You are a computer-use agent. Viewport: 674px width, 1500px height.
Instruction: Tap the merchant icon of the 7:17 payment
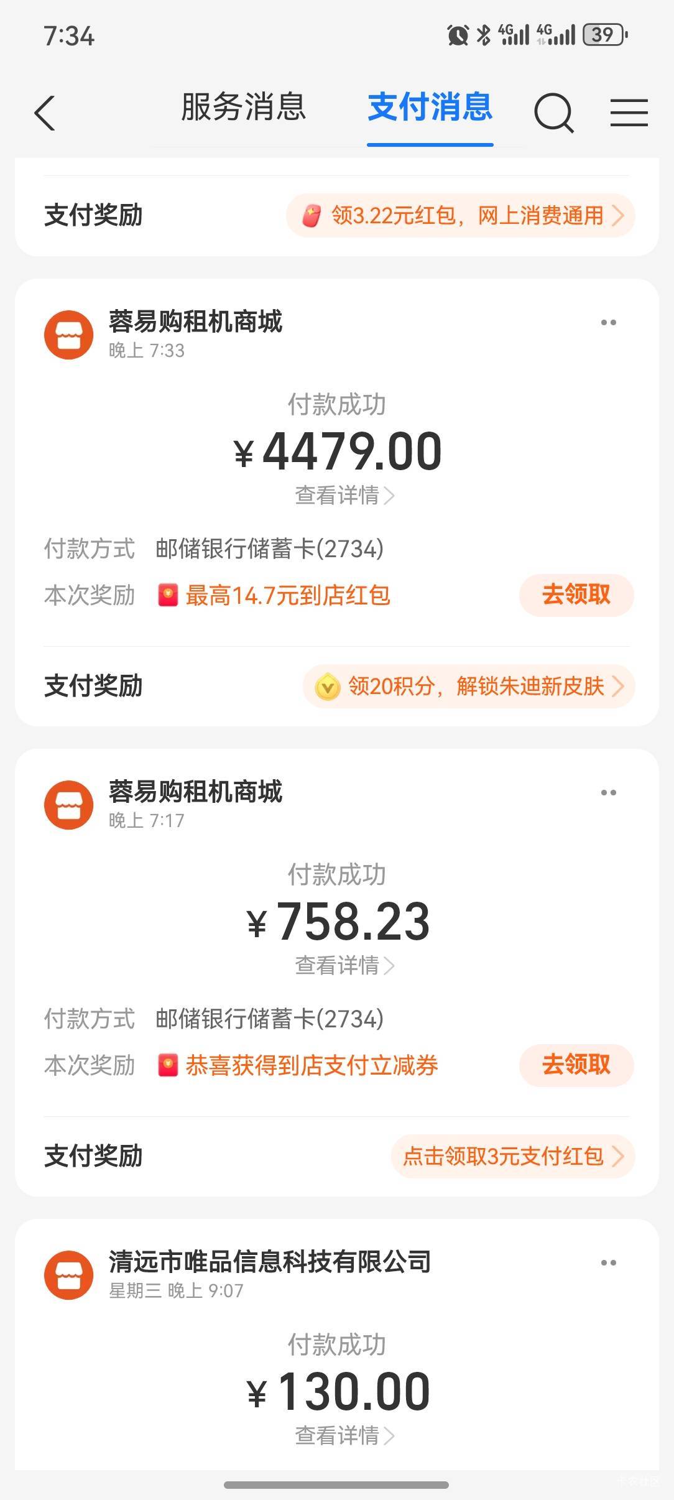pyautogui.click(x=68, y=805)
